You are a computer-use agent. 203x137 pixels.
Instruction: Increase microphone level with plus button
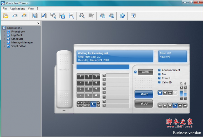tap(185, 87)
